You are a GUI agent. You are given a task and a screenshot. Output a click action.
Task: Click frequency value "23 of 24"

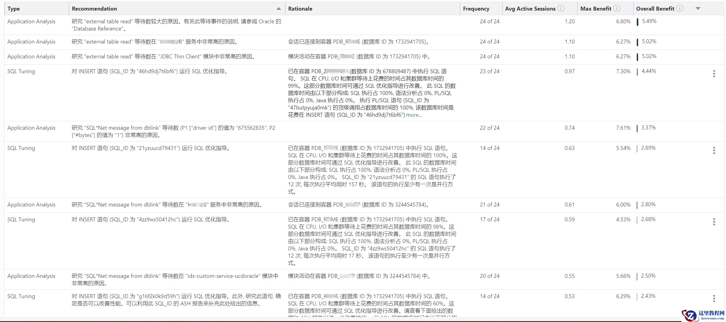[x=490, y=71]
